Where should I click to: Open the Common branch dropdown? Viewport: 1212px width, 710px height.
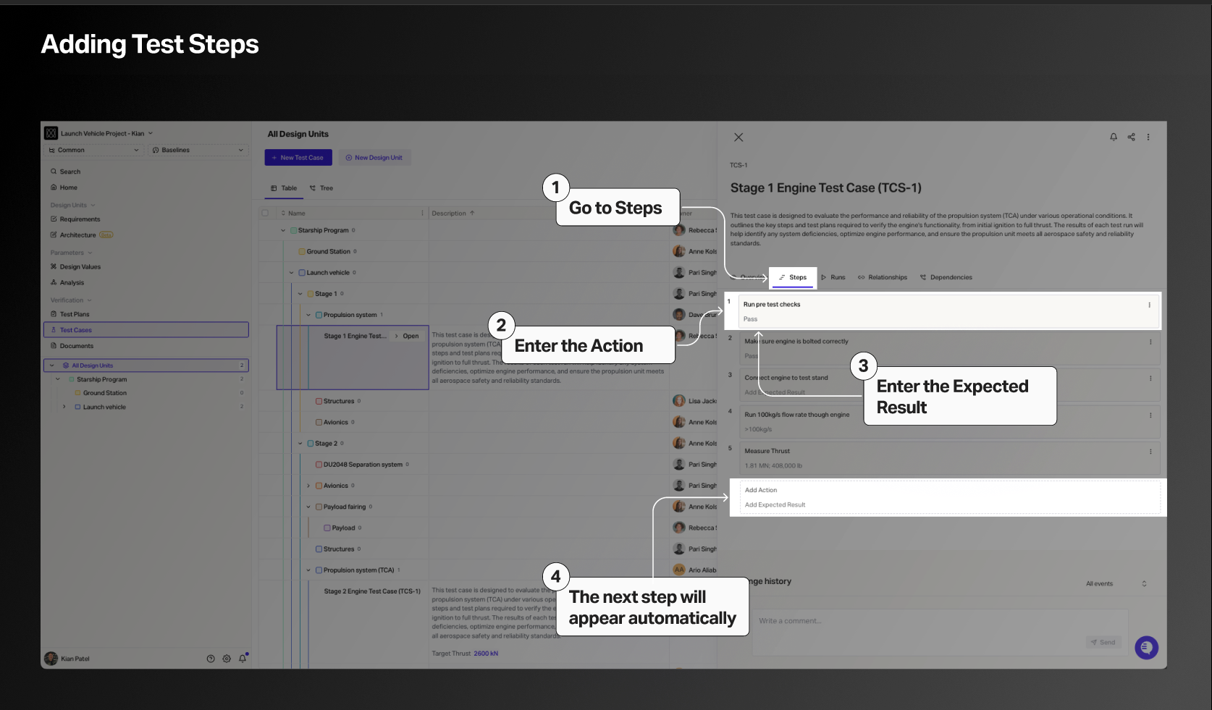93,151
